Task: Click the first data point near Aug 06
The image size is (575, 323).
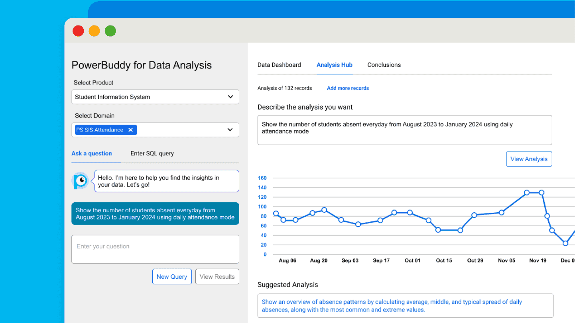Action: pos(276,214)
